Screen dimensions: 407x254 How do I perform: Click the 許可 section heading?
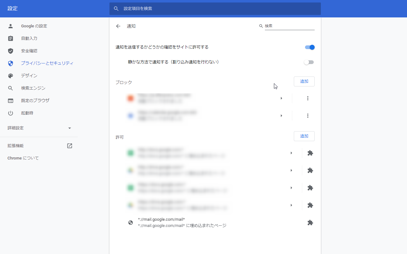click(120, 137)
